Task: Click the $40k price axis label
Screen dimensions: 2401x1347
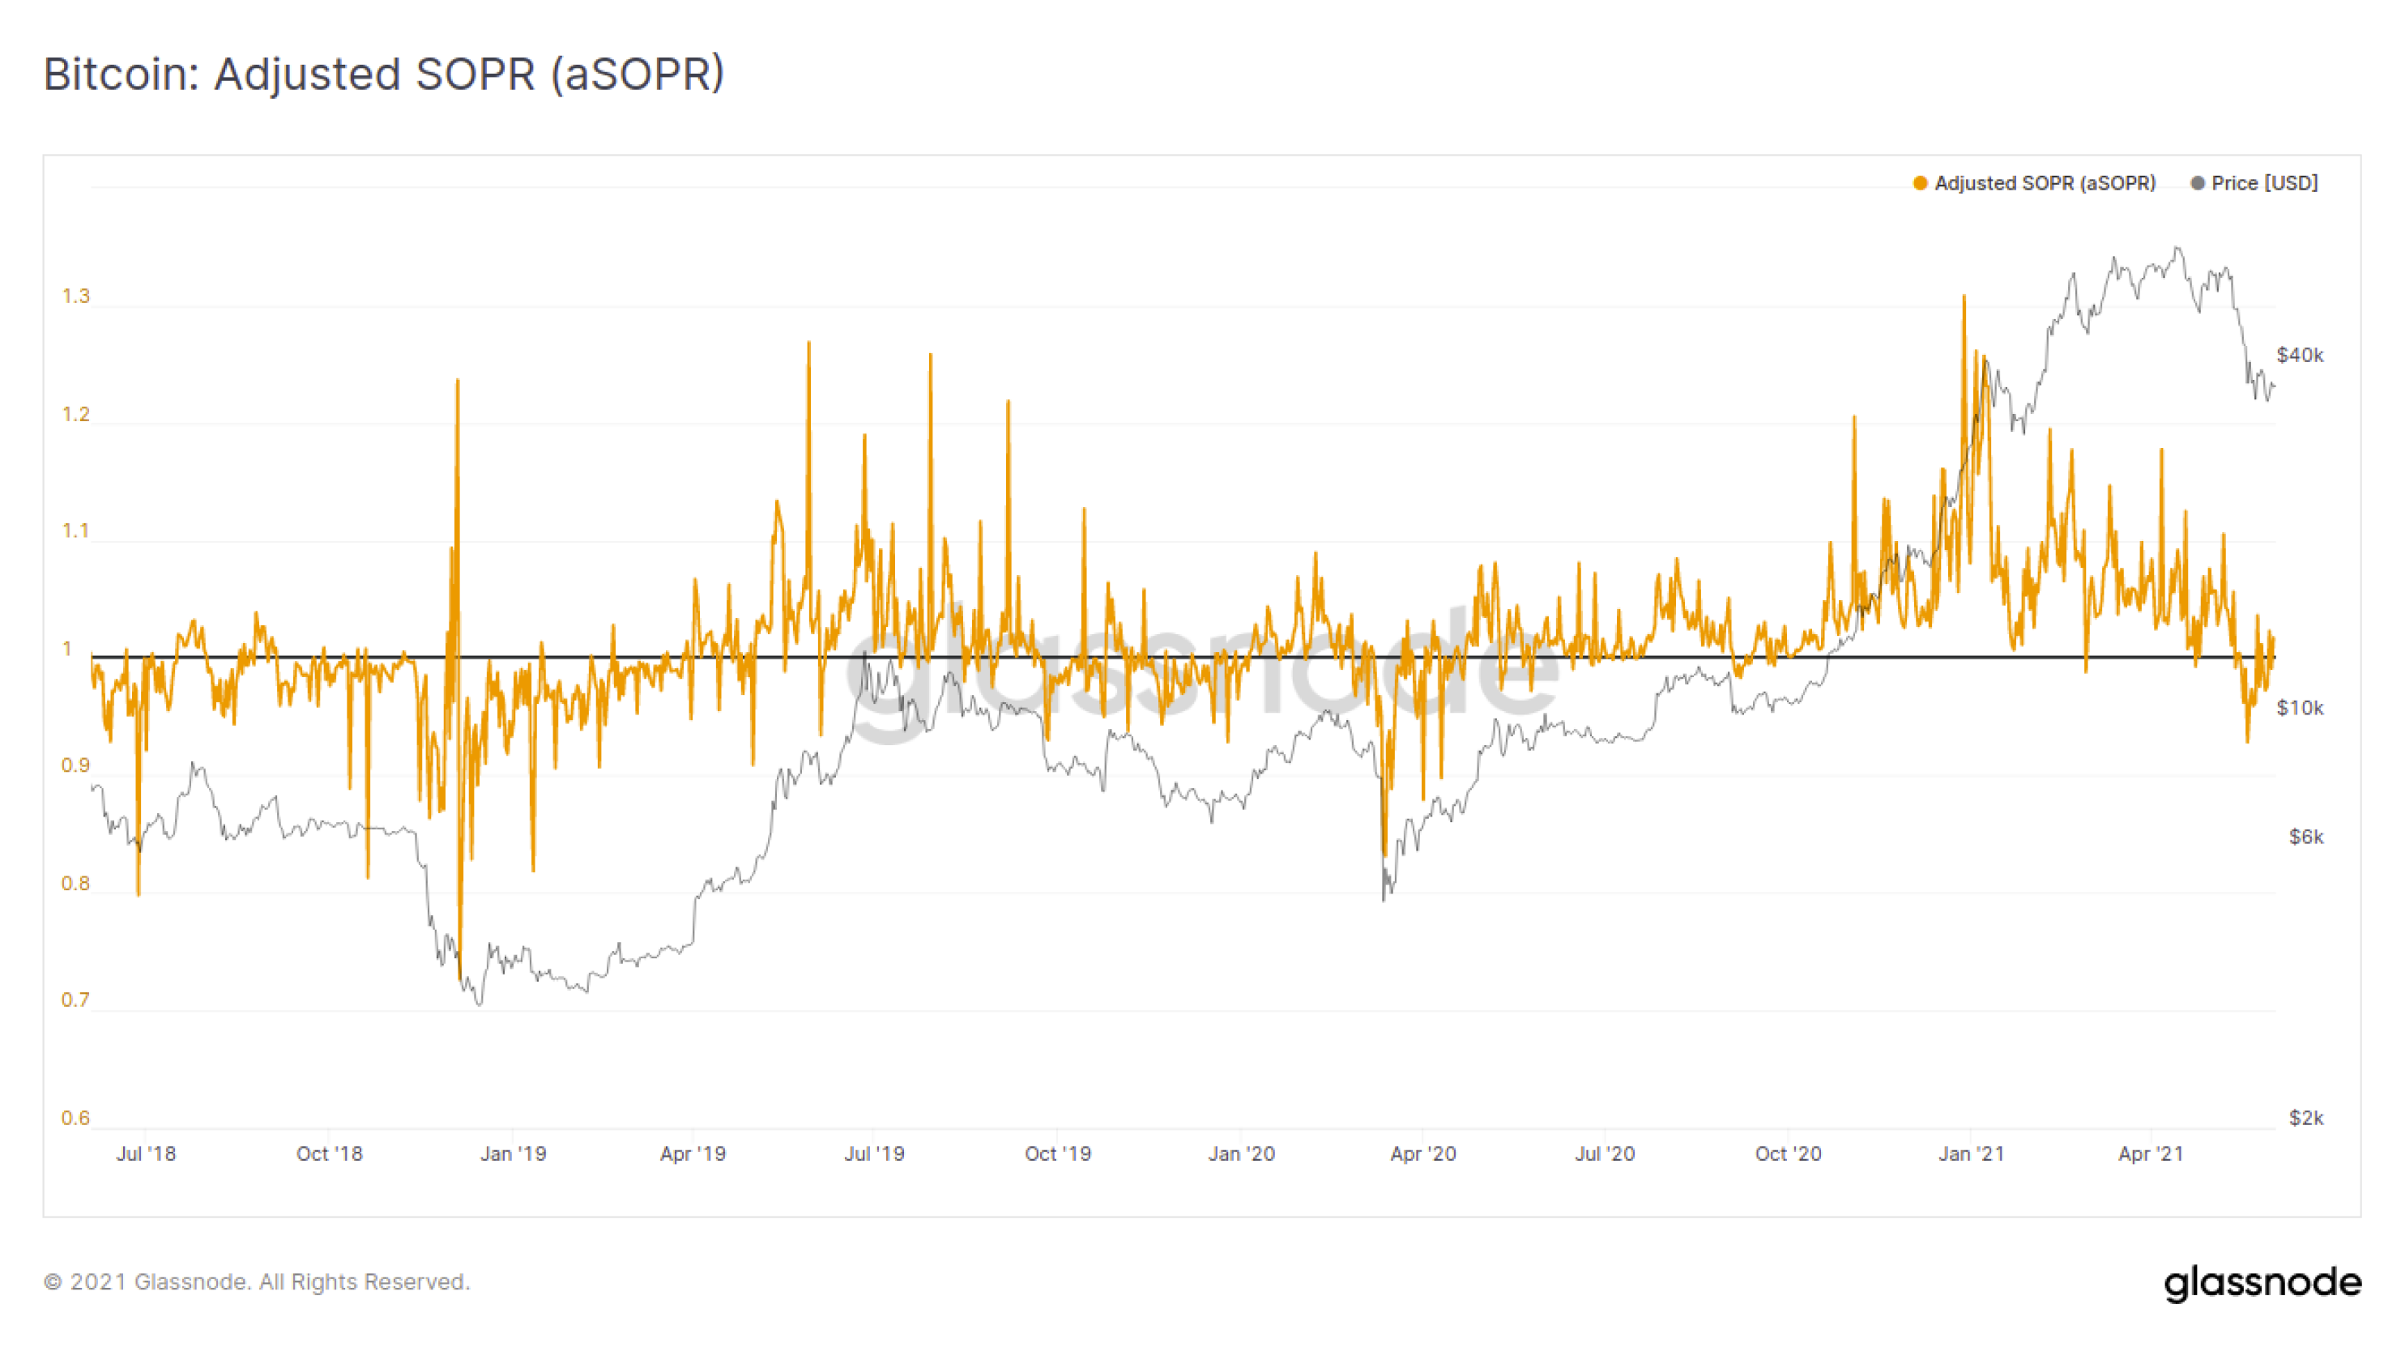Action: (2302, 354)
